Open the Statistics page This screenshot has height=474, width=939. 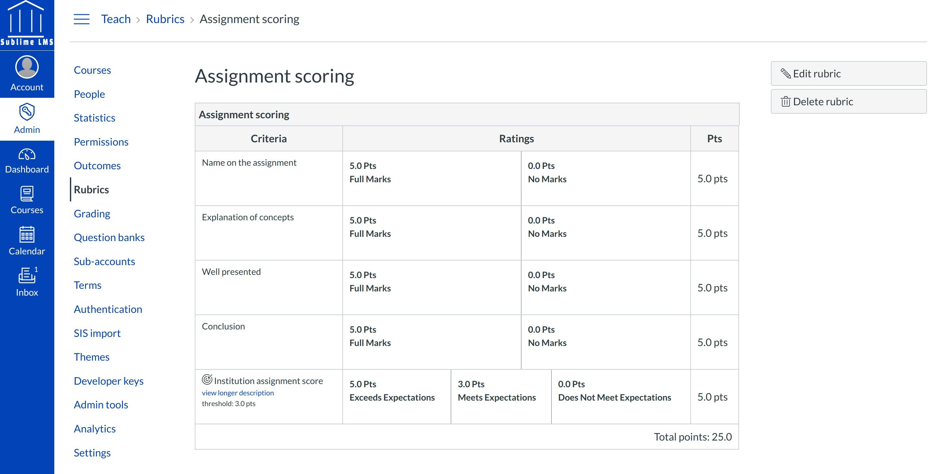(x=94, y=118)
